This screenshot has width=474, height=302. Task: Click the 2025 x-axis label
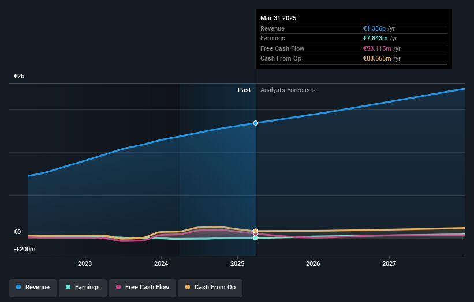pyautogui.click(x=237, y=263)
